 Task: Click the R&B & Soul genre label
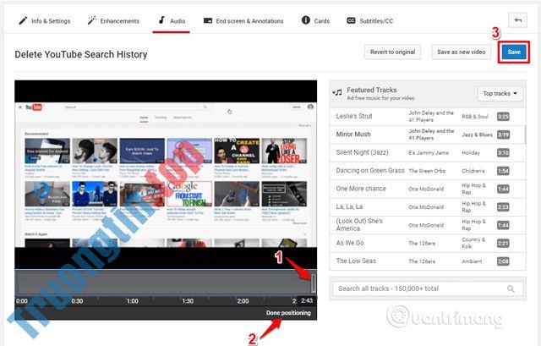click(x=475, y=117)
